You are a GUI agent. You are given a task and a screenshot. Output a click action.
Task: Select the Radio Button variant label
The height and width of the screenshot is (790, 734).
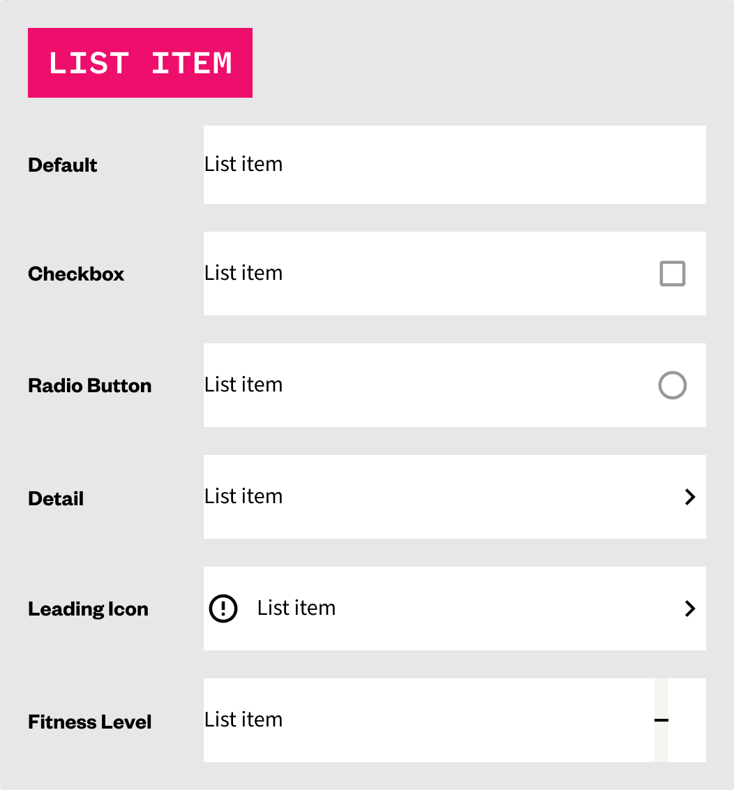pyautogui.click(x=90, y=386)
